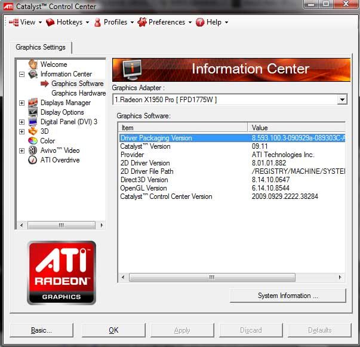Click the Avivo Video film reel icon
This screenshot has height=347, width=360.
(33, 151)
